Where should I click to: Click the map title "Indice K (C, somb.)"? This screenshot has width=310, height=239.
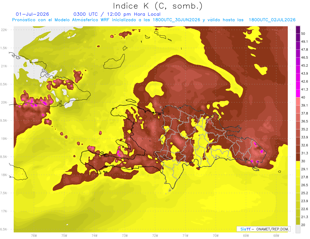[x=158, y=6]
